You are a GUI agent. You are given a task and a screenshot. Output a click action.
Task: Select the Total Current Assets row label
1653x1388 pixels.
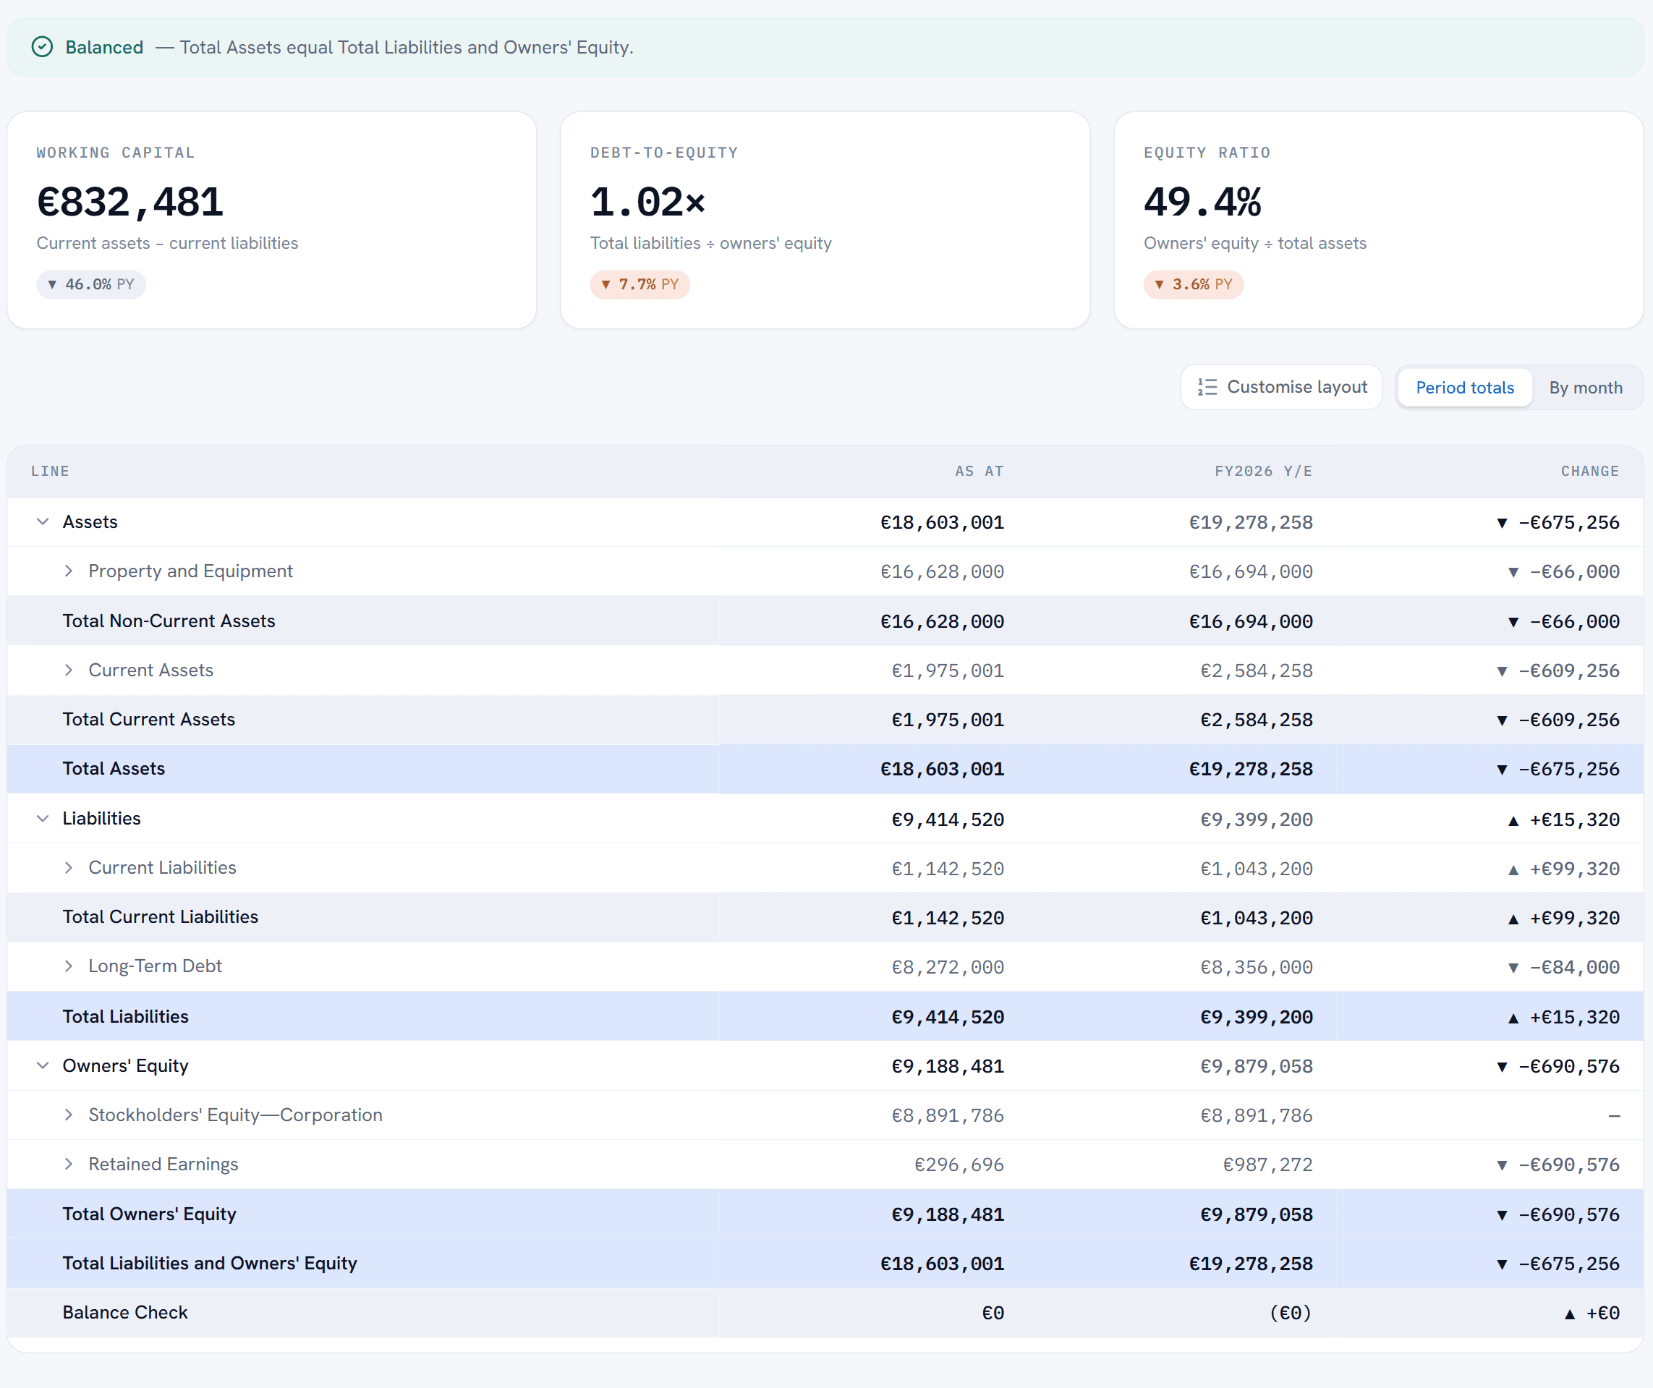[149, 719]
